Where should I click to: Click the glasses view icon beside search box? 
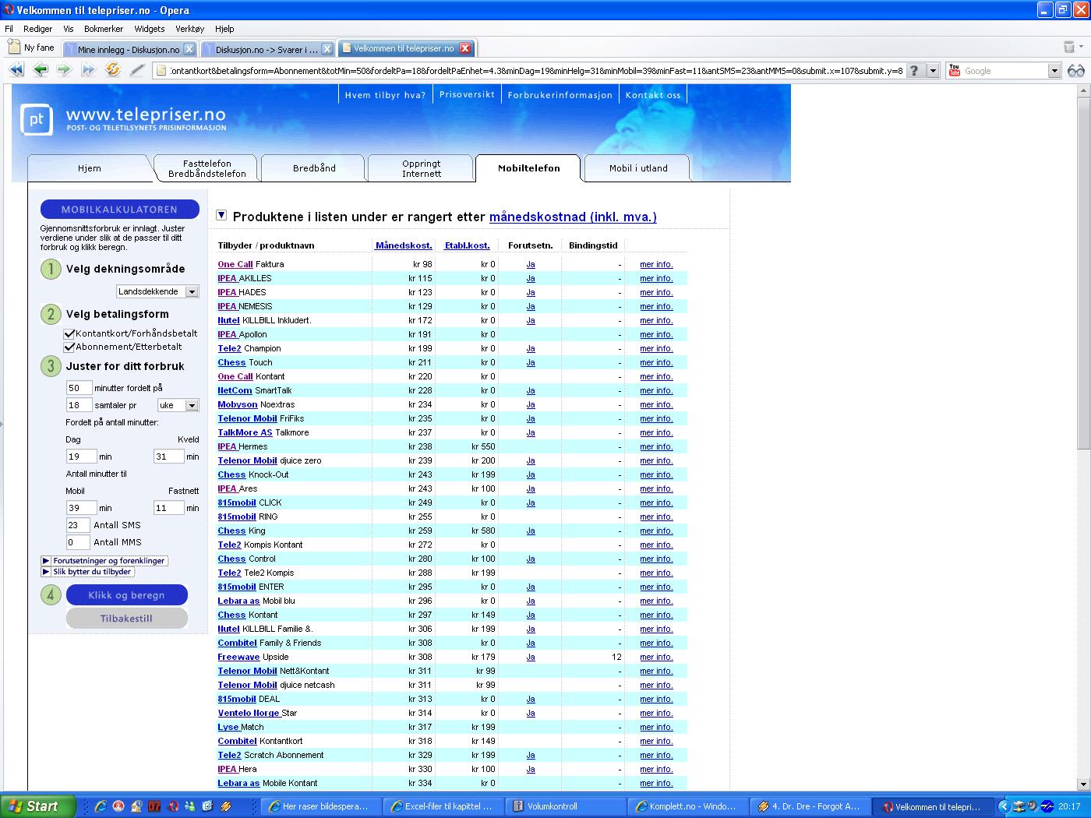click(1076, 71)
